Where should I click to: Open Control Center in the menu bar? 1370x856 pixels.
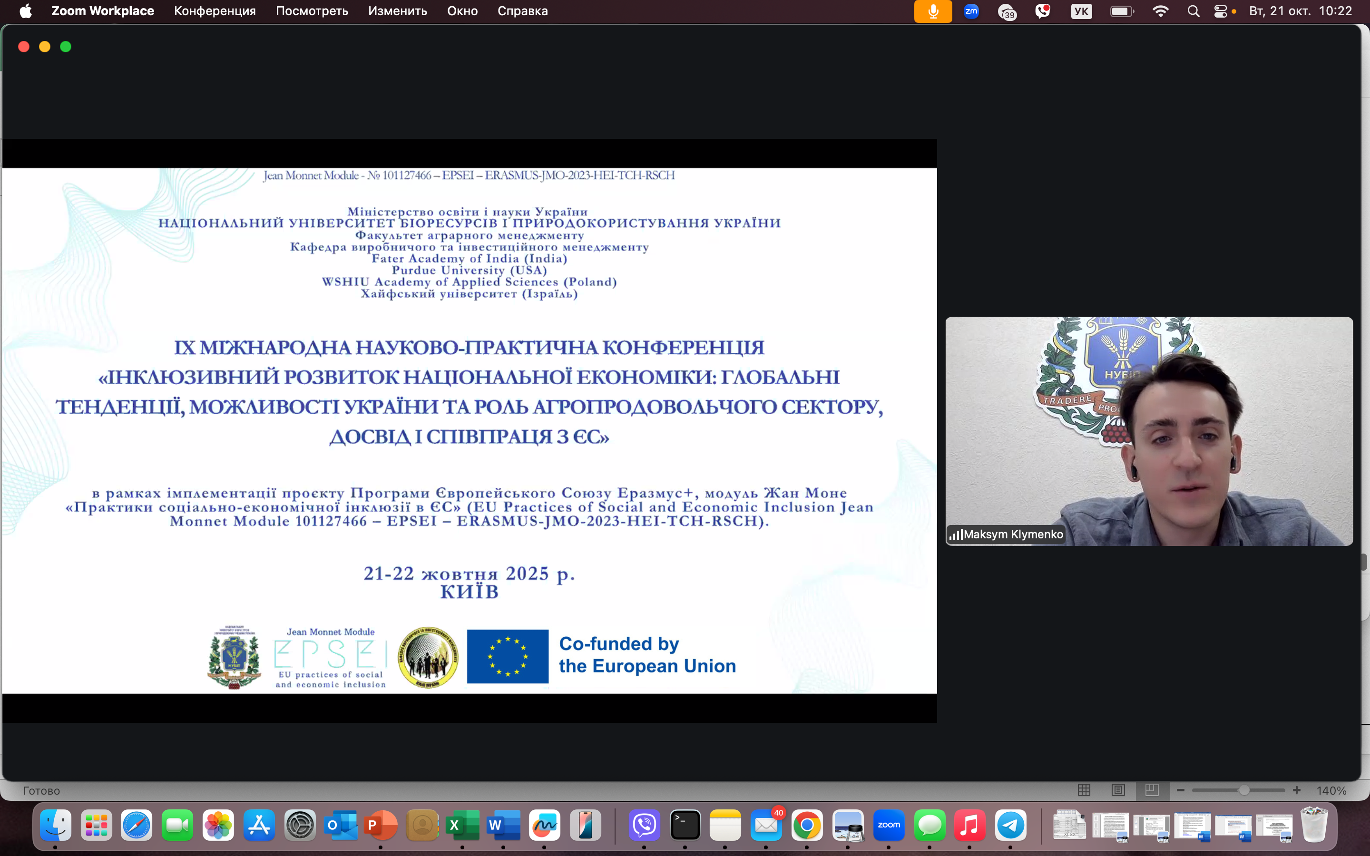pos(1220,11)
